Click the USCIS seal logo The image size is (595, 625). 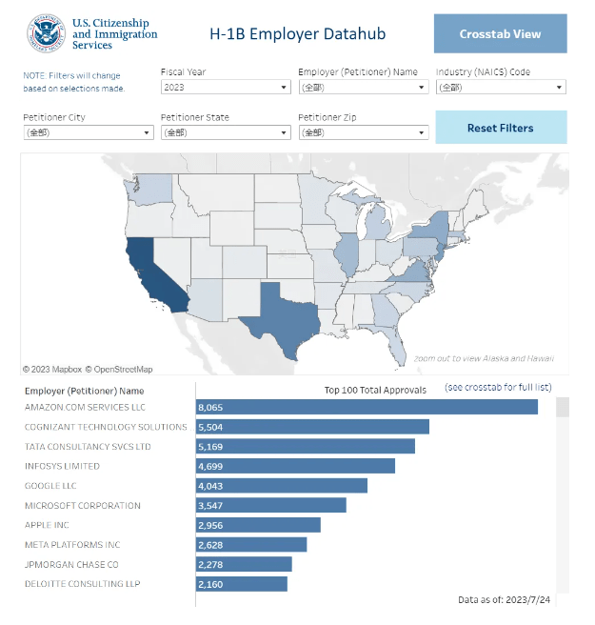pyautogui.click(x=46, y=33)
